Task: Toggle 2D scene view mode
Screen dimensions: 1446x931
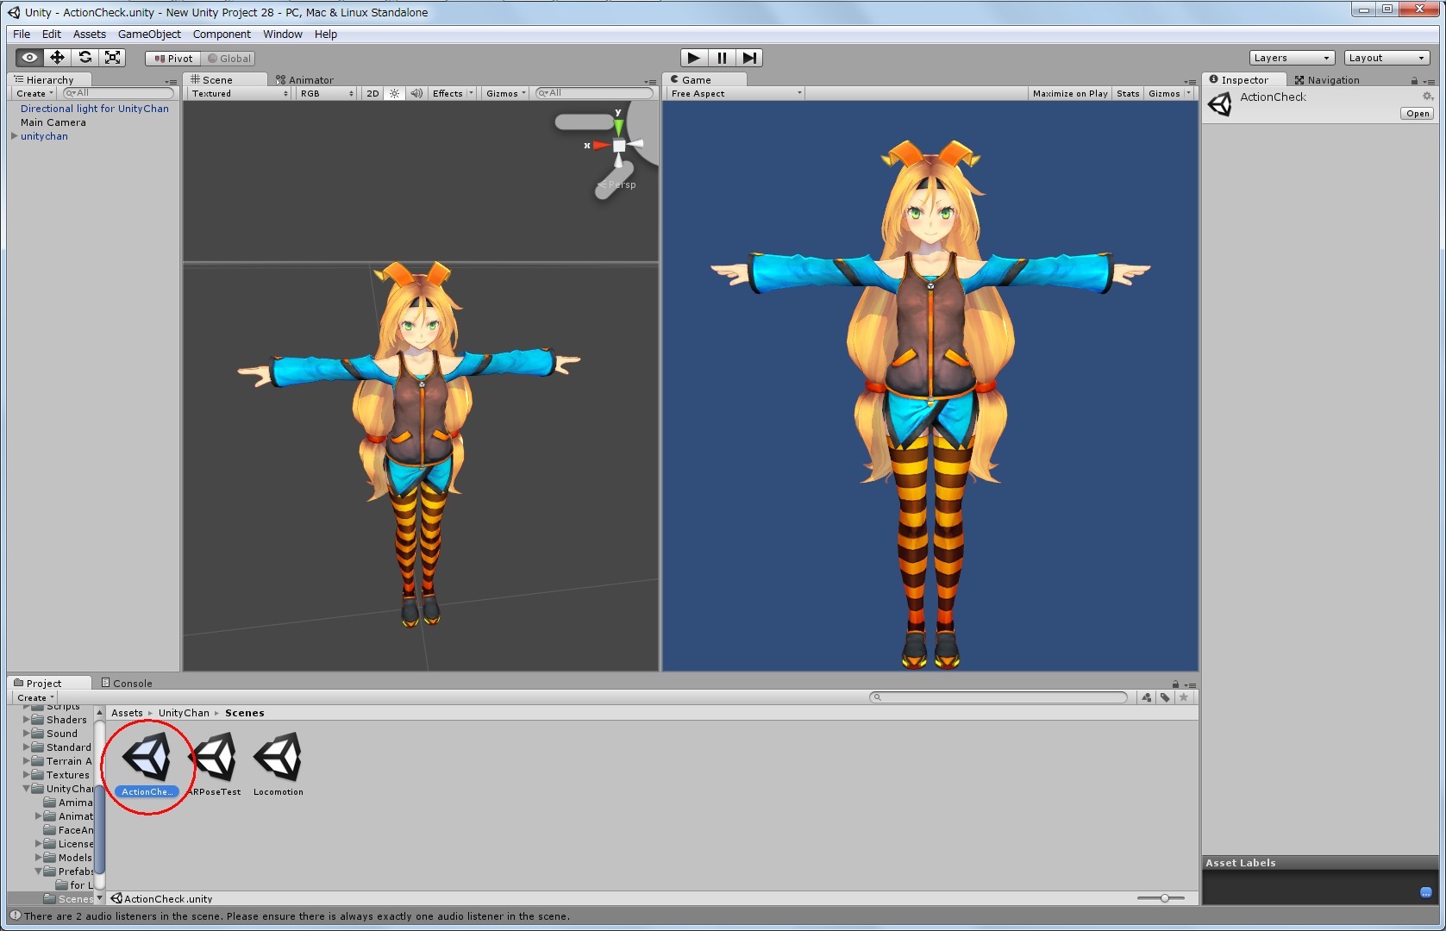Action: pyautogui.click(x=372, y=93)
